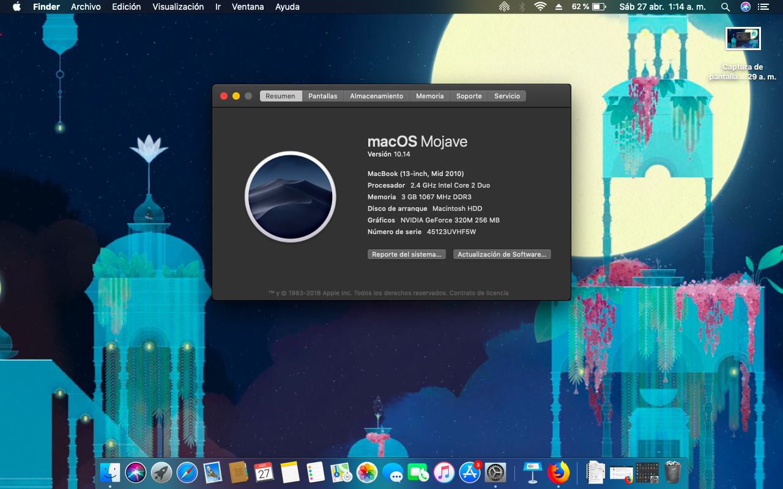Open Finder from the dock
Viewport: 783px width, 489px height.
[110, 472]
